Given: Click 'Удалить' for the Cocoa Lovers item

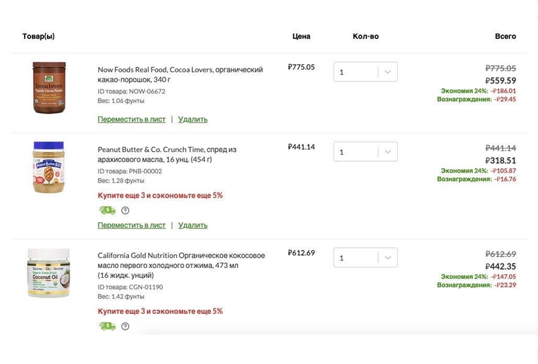Looking at the screenshot, I should tap(192, 119).
